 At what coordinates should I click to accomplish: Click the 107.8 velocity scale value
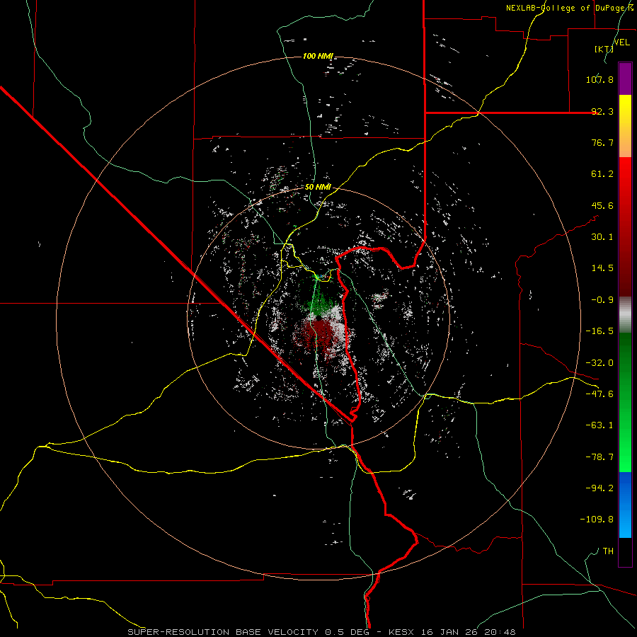point(599,79)
